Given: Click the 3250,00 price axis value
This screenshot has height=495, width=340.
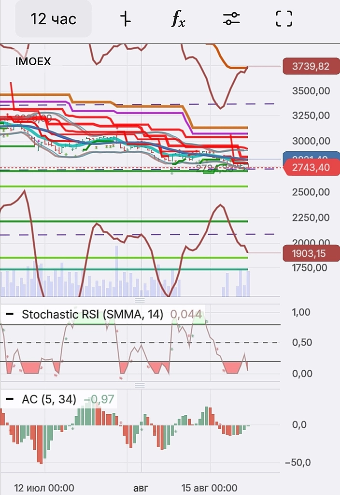Looking at the screenshot, I should pyautogui.click(x=311, y=116).
